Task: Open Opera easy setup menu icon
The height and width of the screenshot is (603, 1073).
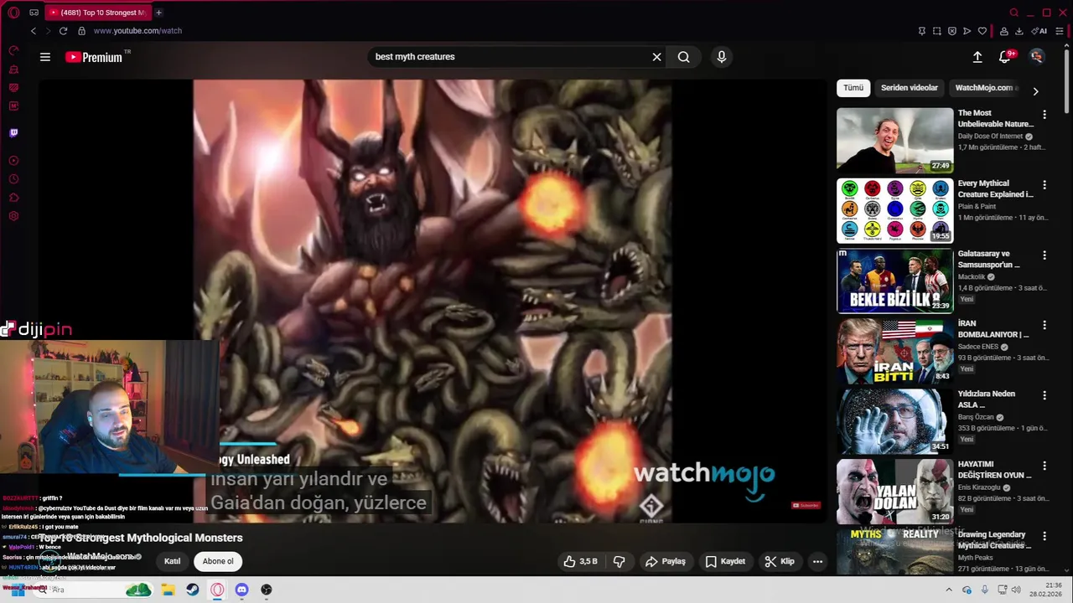Action: coord(1060,31)
